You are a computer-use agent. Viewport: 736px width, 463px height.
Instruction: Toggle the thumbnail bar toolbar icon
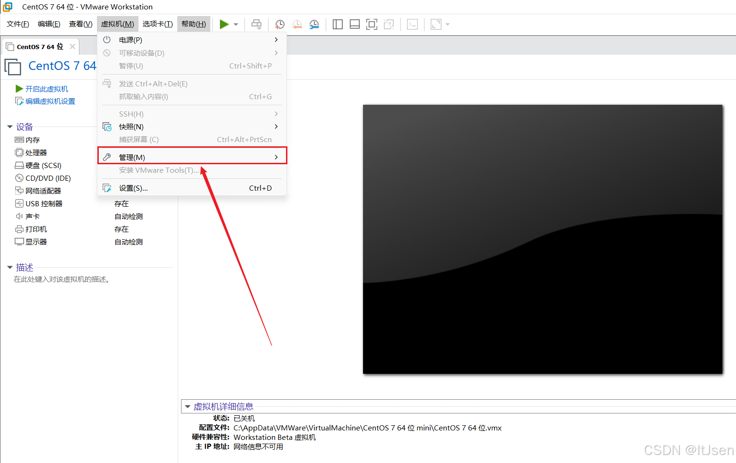point(355,24)
